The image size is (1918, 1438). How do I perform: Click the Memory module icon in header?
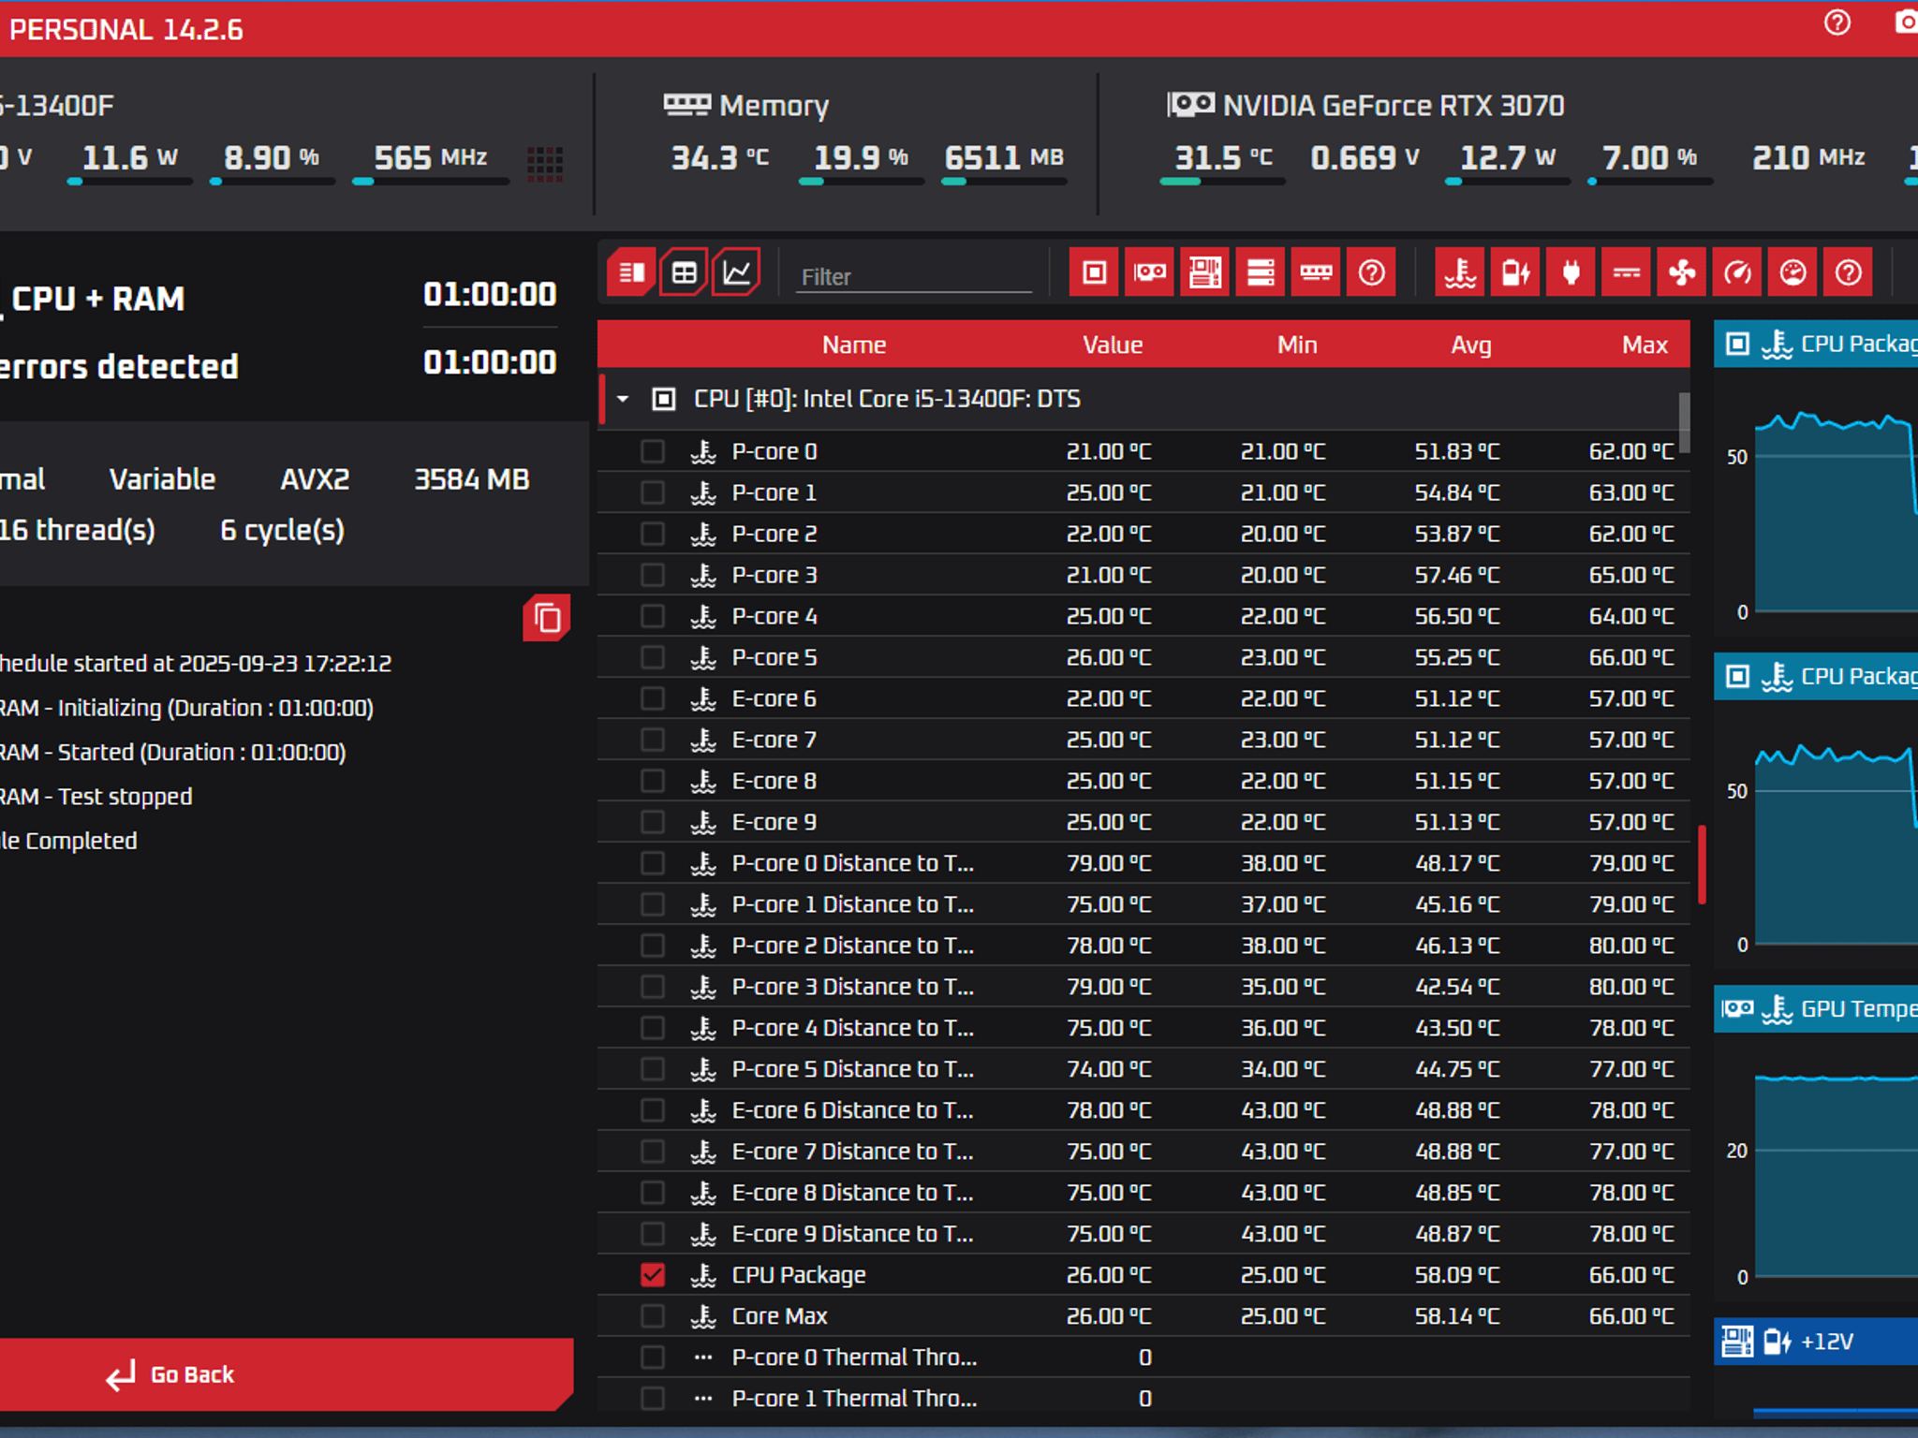click(687, 105)
